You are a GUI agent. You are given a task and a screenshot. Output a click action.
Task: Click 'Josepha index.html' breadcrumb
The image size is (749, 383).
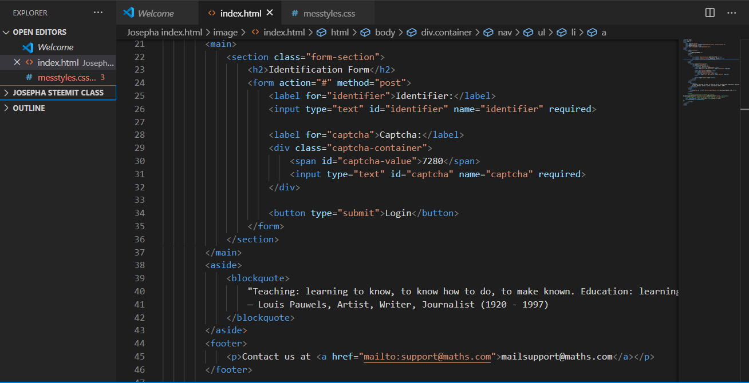(x=164, y=33)
